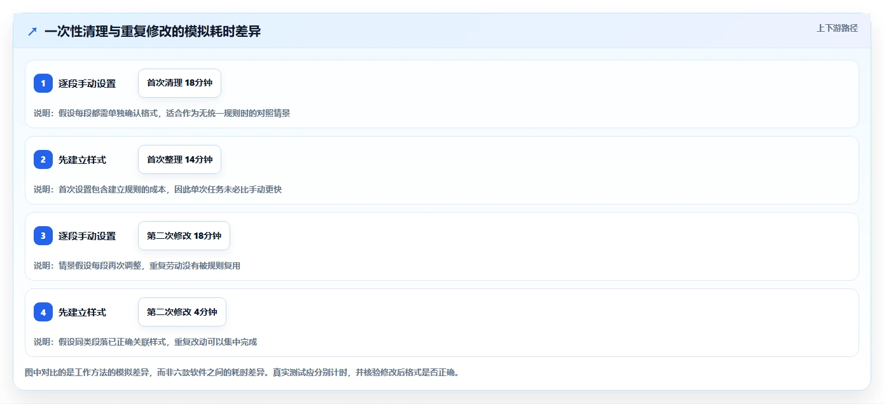The width and height of the screenshot is (884, 404).
Task: Select step badge number 4
Action: (x=43, y=312)
